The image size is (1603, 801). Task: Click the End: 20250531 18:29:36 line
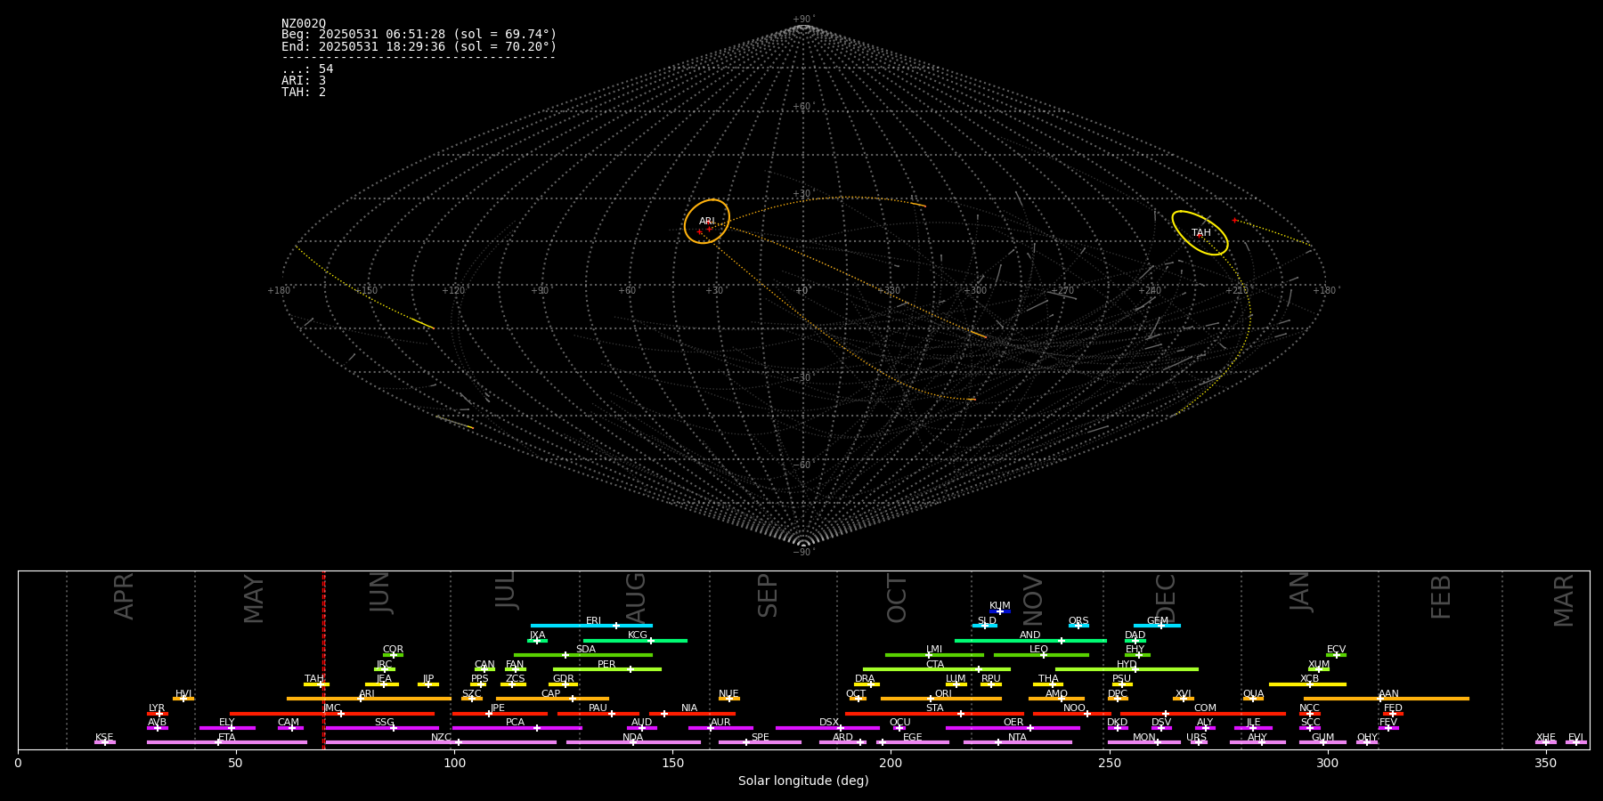(419, 46)
